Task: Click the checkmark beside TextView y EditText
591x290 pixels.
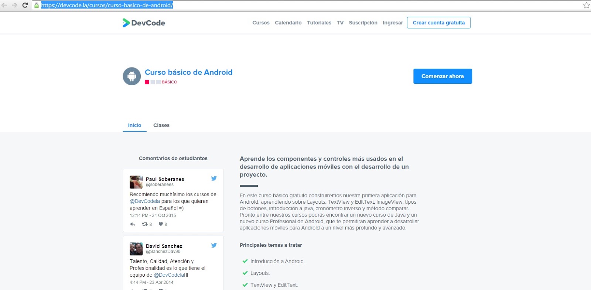Action: click(245, 285)
